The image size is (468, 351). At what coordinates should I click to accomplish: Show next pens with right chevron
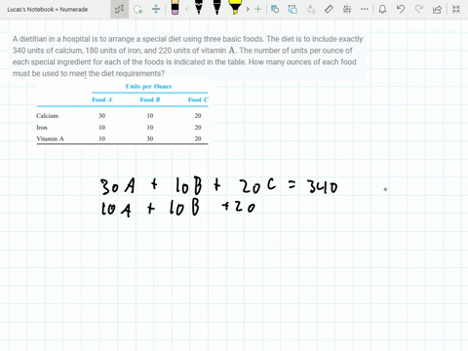(x=248, y=9)
